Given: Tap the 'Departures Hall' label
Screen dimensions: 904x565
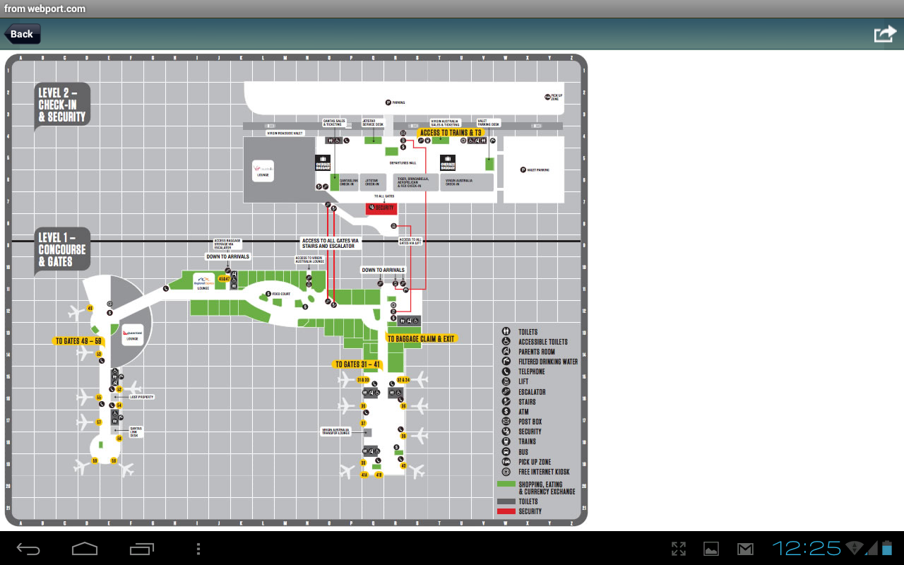Looking at the screenshot, I should tap(403, 163).
